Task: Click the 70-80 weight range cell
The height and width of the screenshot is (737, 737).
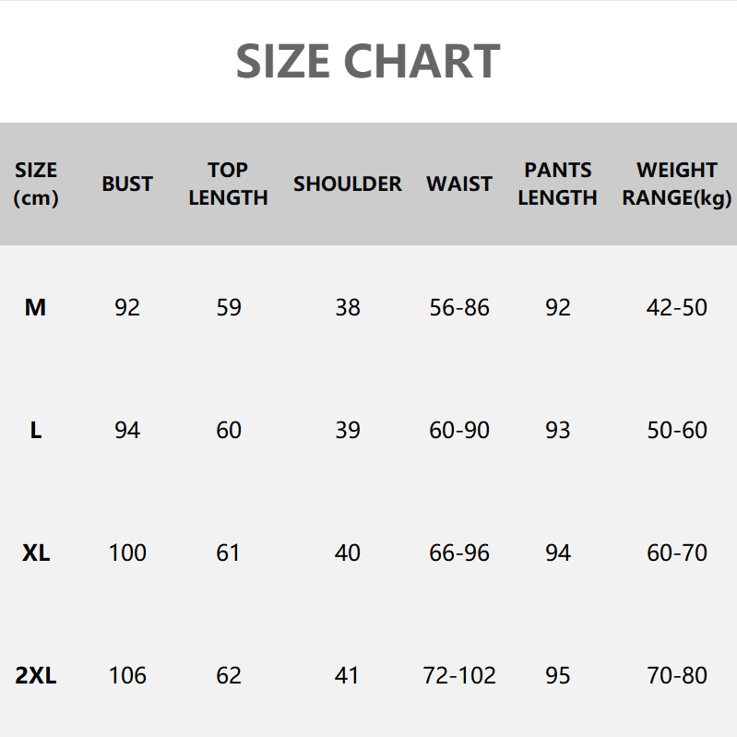Action: [677, 675]
